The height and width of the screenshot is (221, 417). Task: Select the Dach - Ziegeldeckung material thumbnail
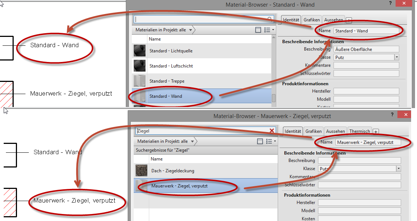point(141,170)
